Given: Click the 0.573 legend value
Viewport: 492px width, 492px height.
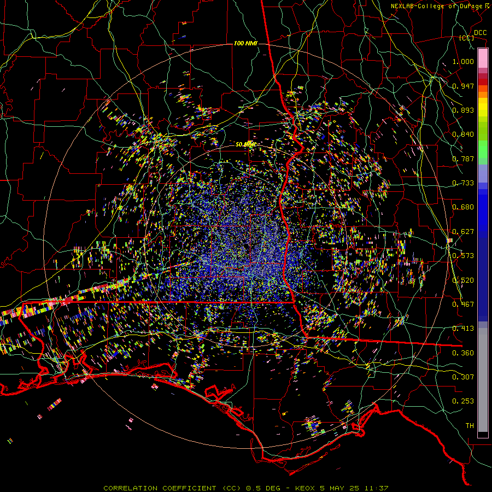Looking at the screenshot, I should click(x=463, y=256).
